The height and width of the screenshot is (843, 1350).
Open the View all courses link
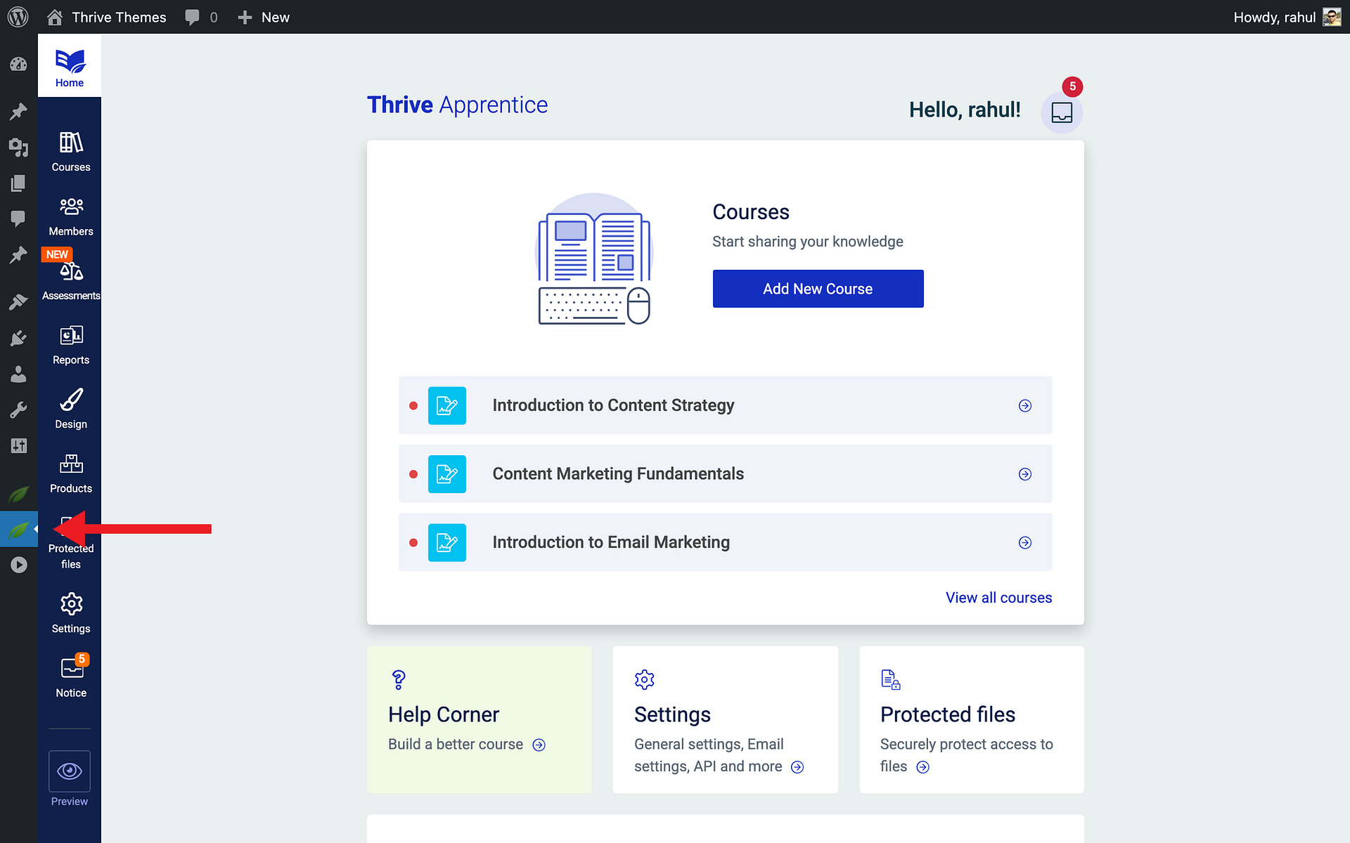click(x=998, y=598)
